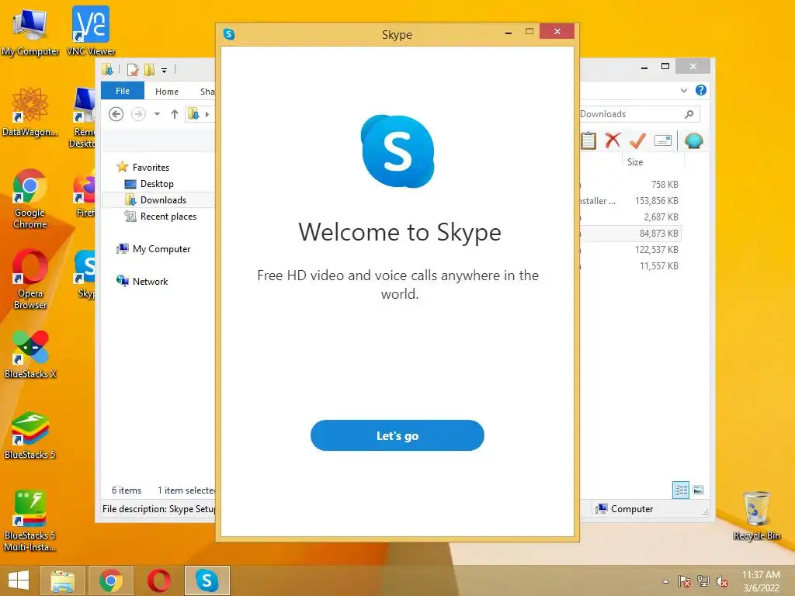Open Explorer Help question mark icon

tap(701, 90)
